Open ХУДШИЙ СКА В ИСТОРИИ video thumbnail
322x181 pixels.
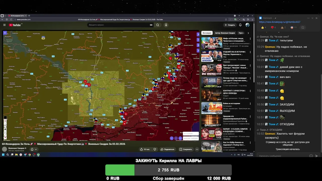[212, 56]
